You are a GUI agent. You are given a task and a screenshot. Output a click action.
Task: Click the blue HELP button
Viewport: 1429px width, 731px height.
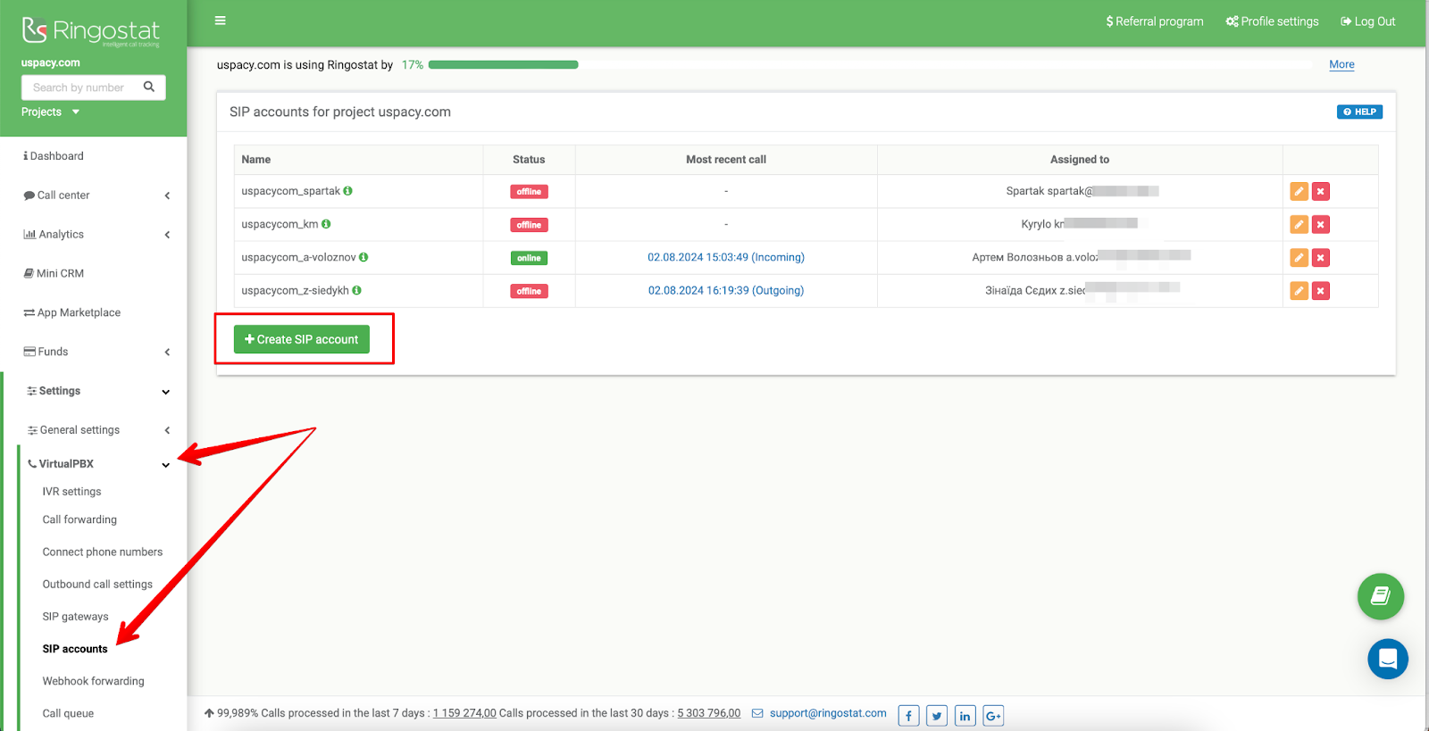pyautogui.click(x=1359, y=112)
